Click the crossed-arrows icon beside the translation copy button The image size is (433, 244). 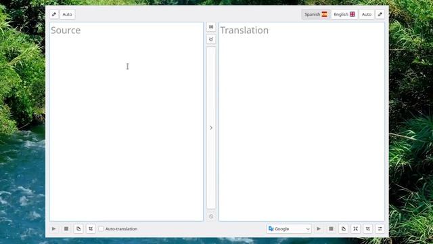click(x=356, y=229)
